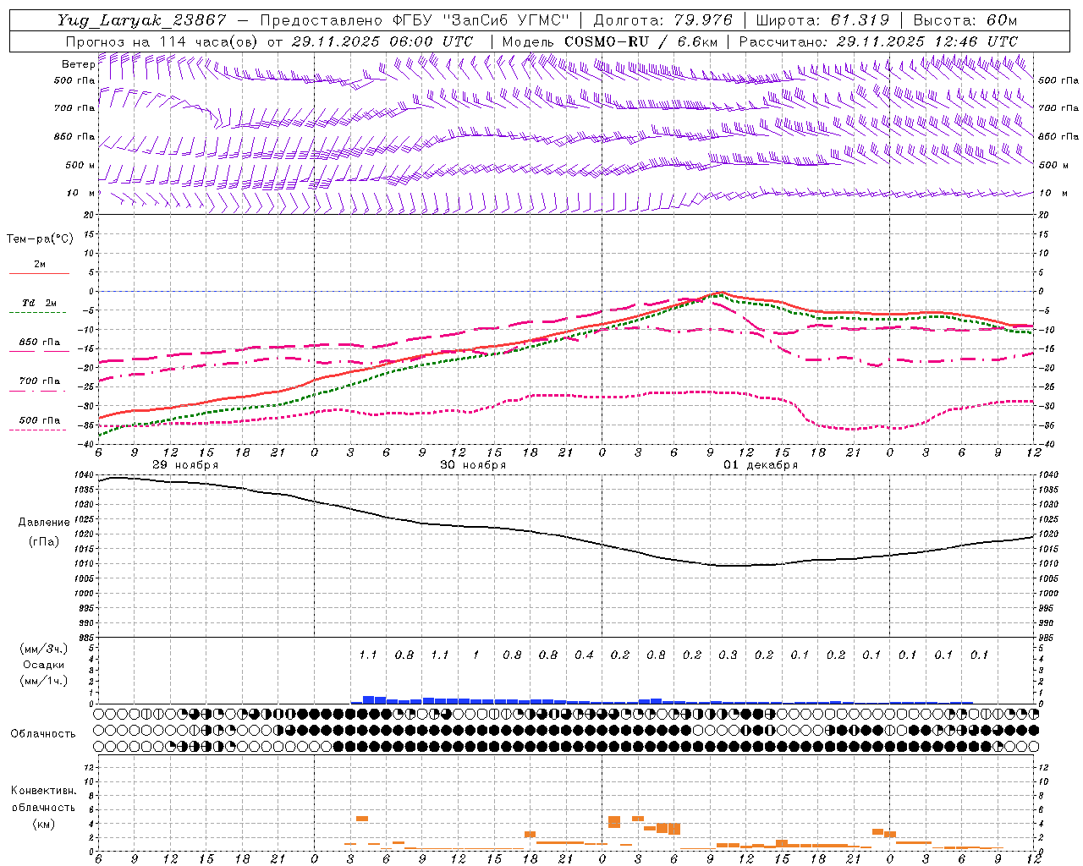Click the 'Тем-ра(°C)' temperature panel label
The image size is (1083, 866).
click(40, 239)
